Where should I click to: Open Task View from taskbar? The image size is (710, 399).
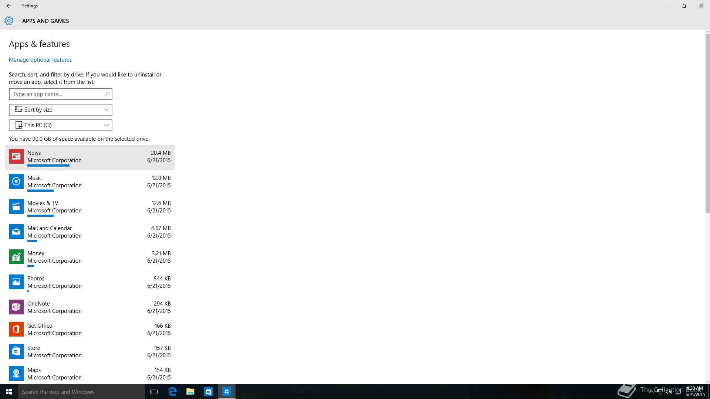[154, 392]
